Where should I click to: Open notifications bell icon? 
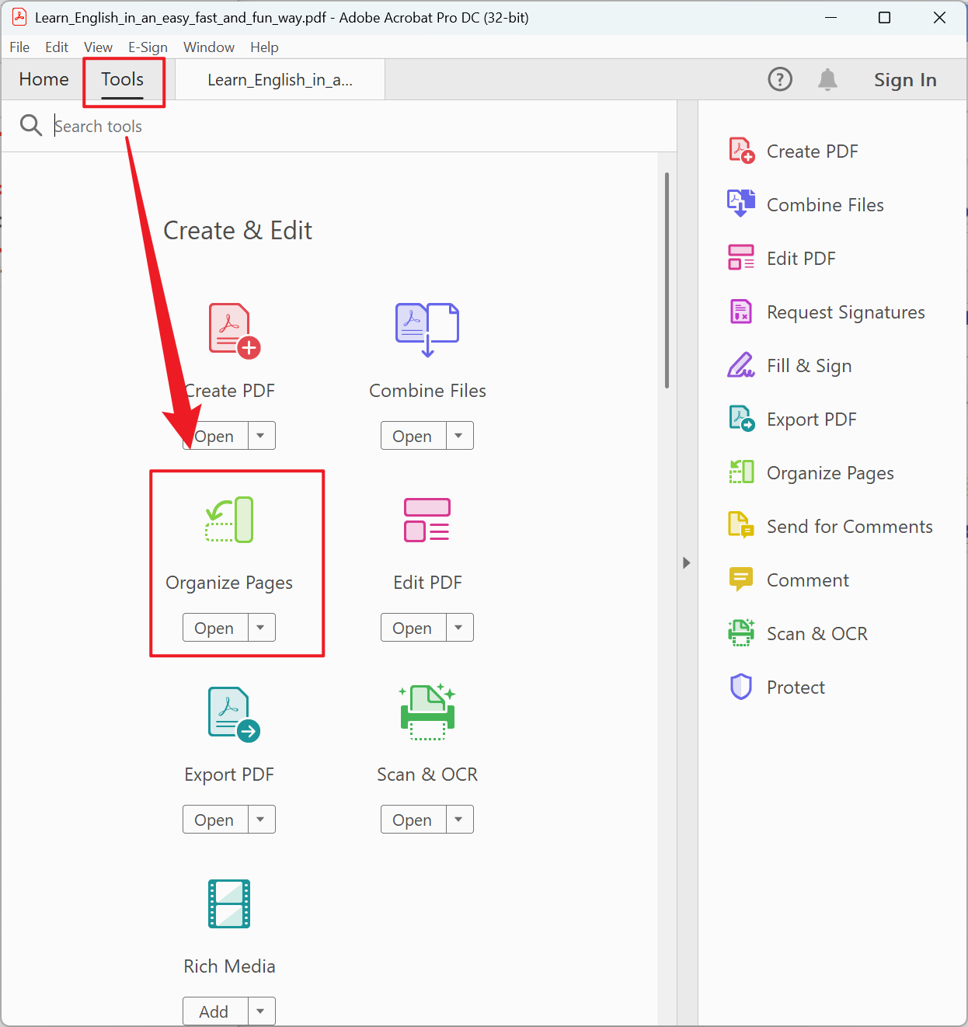pos(827,79)
